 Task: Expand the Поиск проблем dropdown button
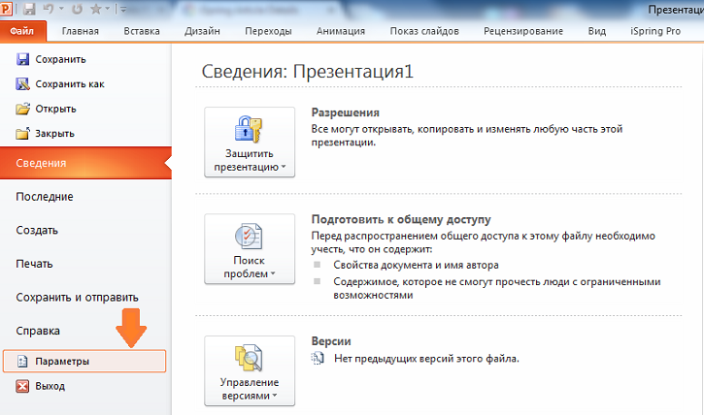[x=250, y=248]
